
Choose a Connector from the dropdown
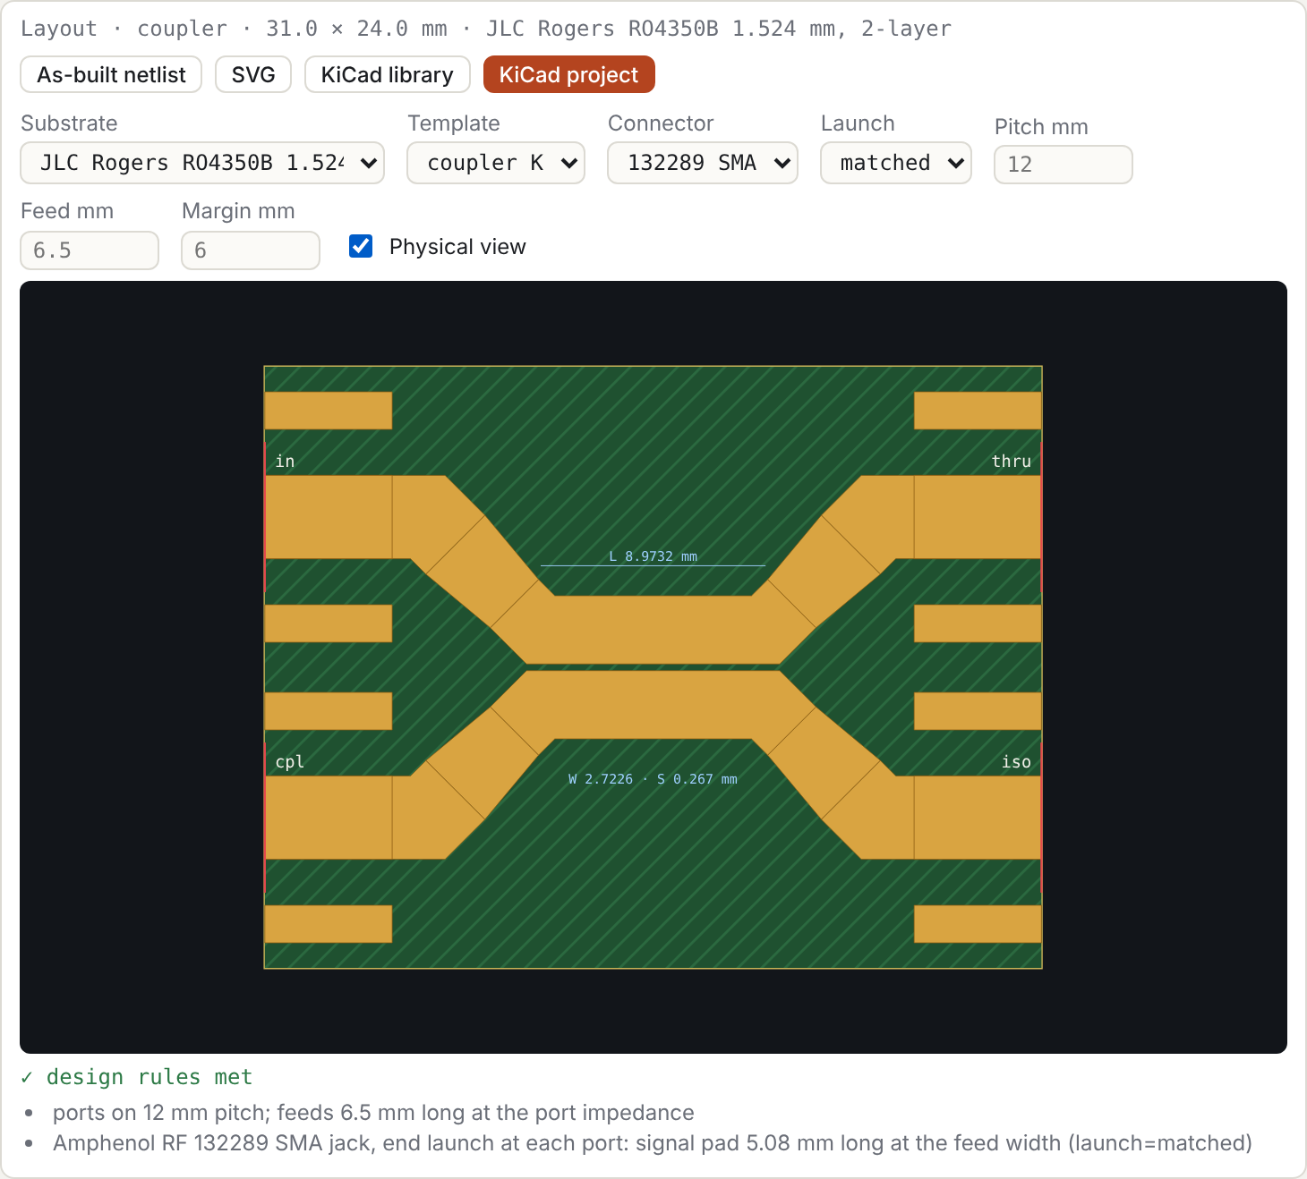pyautogui.click(x=703, y=163)
